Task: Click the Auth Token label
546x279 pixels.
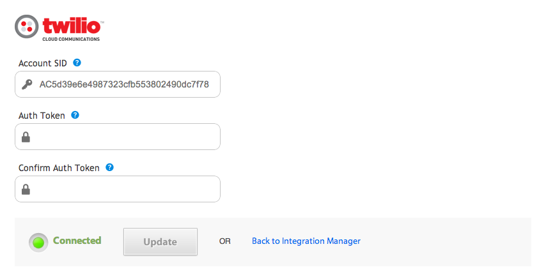Action: [x=42, y=116]
